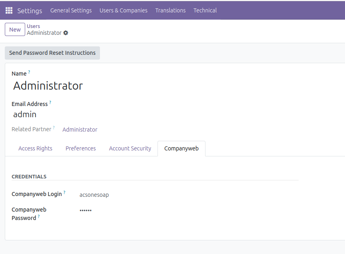Click the Settings app title
The width and height of the screenshot is (345, 254).
tap(30, 10)
